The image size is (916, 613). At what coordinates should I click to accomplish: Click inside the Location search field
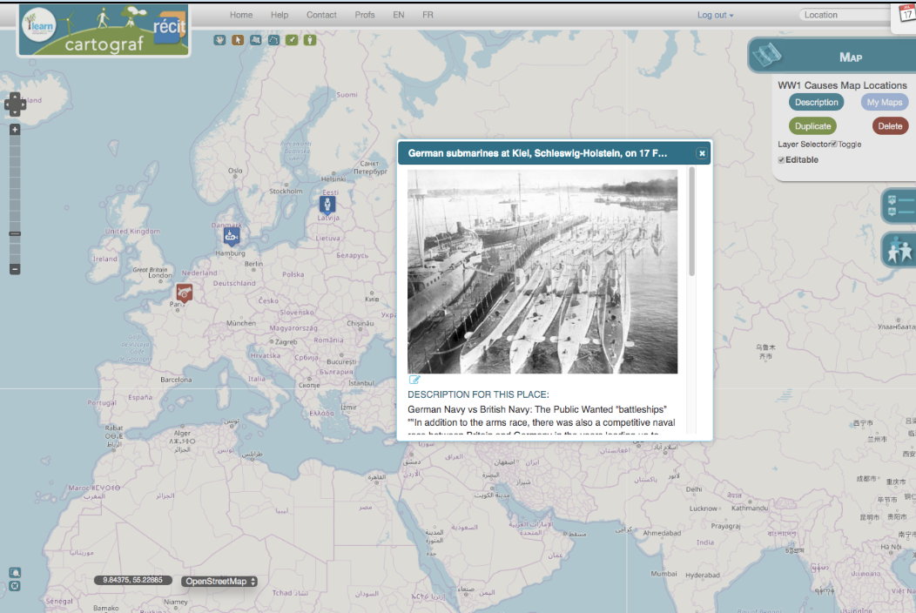click(x=842, y=15)
